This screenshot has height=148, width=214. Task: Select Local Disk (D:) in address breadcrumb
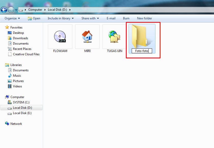point(57,10)
